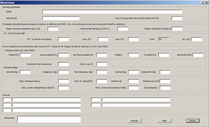Click the wide field in the third left Sources row
The height and width of the screenshot is (127, 209).
[46, 110]
